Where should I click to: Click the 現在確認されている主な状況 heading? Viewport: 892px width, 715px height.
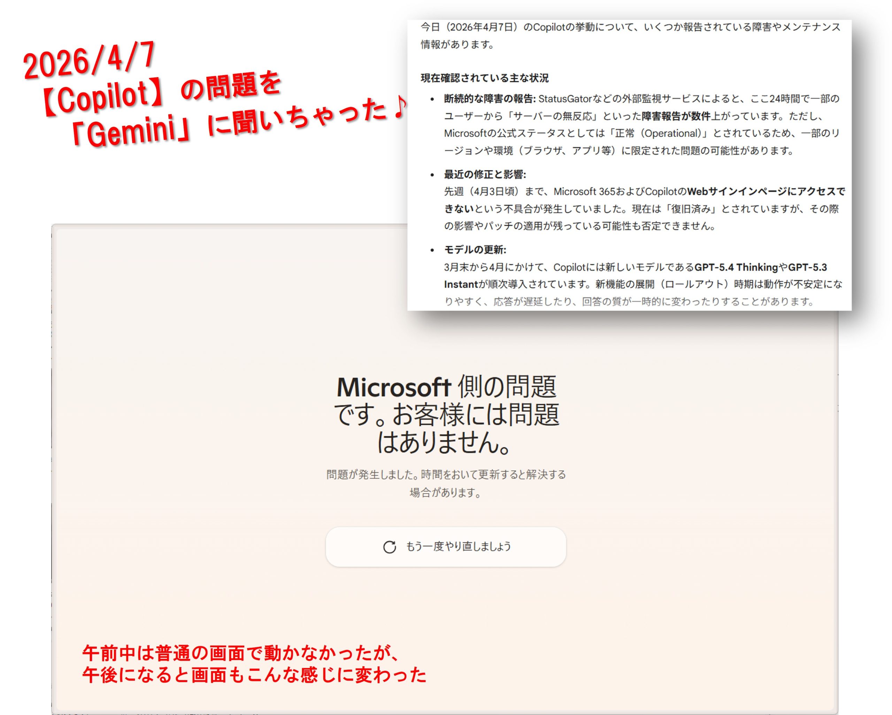[484, 78]
